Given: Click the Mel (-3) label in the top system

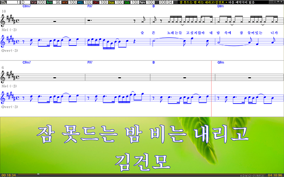Looking at the screenshot, I should tap(9, 30).
